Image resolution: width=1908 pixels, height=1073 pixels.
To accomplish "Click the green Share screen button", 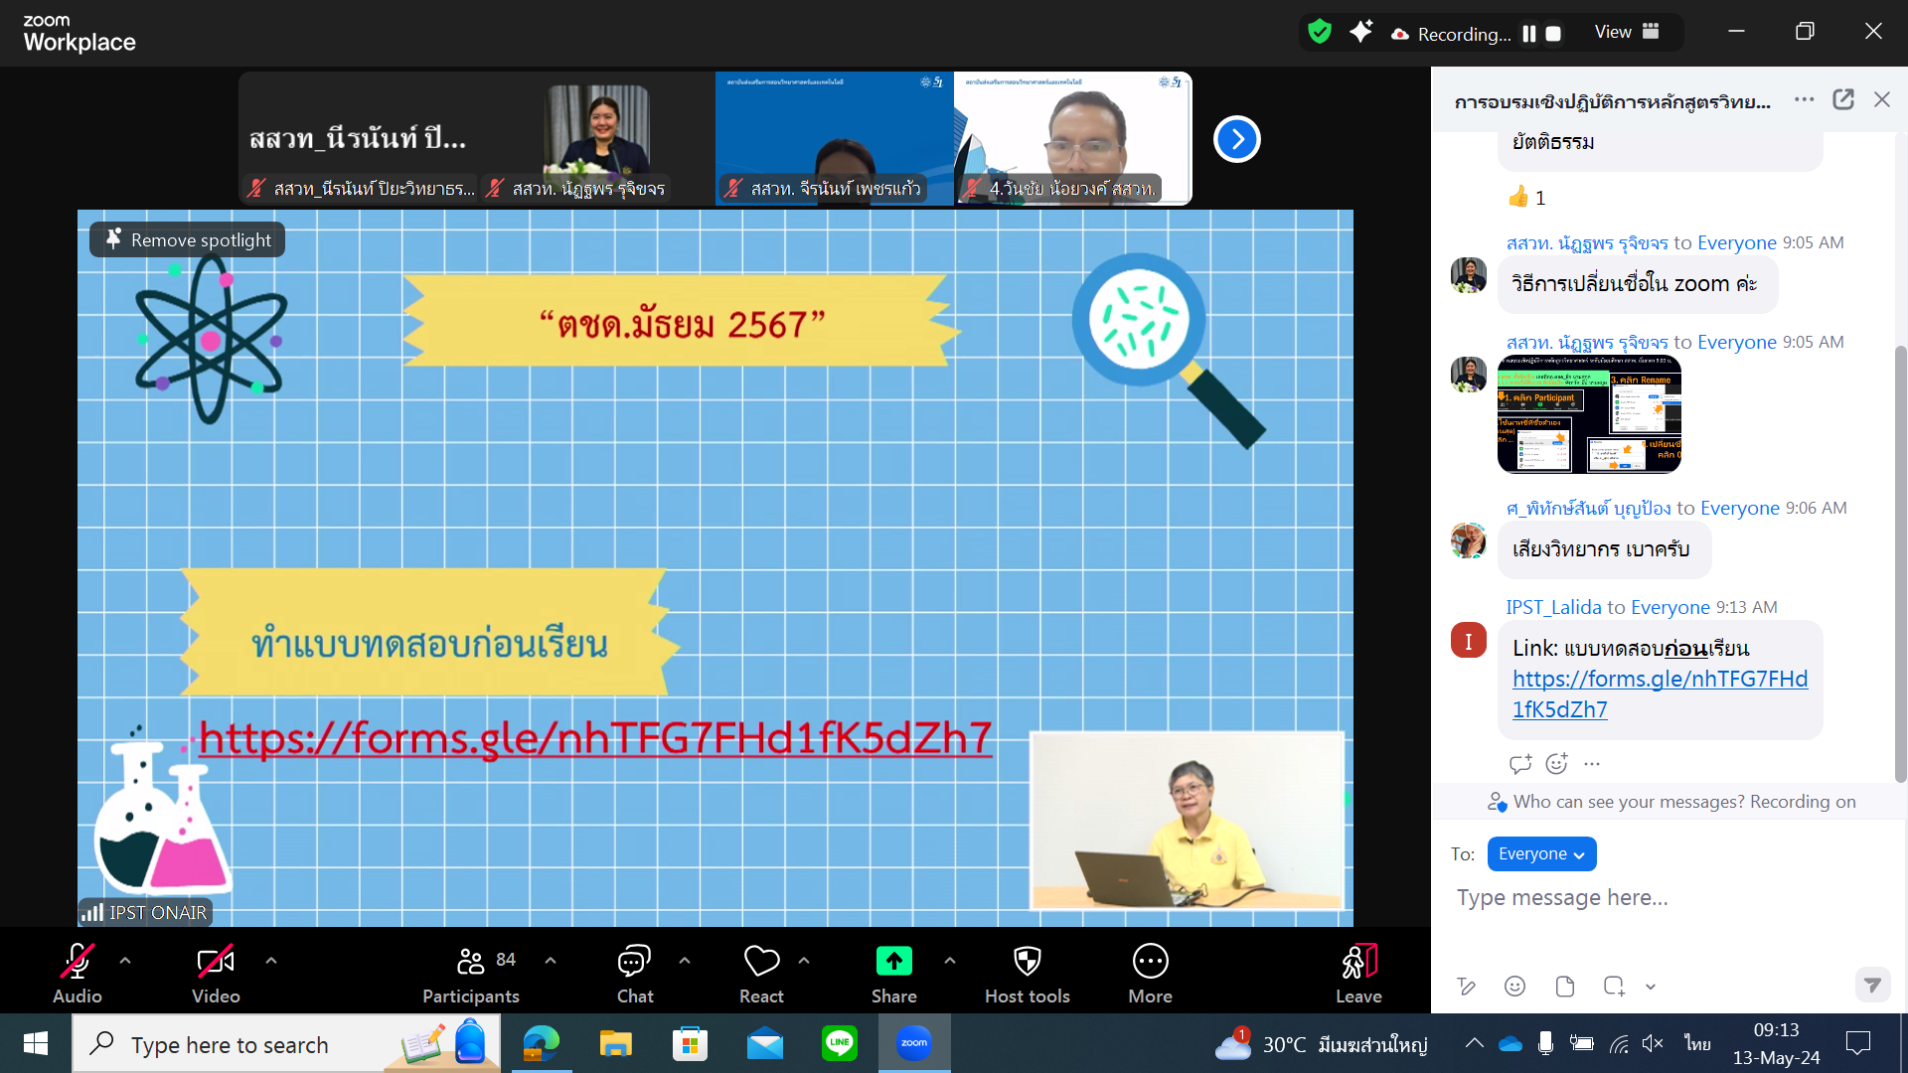I will click(893, 974).
